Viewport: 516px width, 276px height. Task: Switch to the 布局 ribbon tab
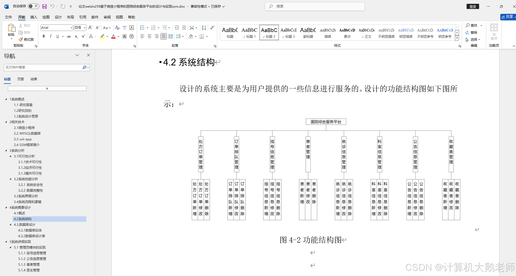point(70,17)
